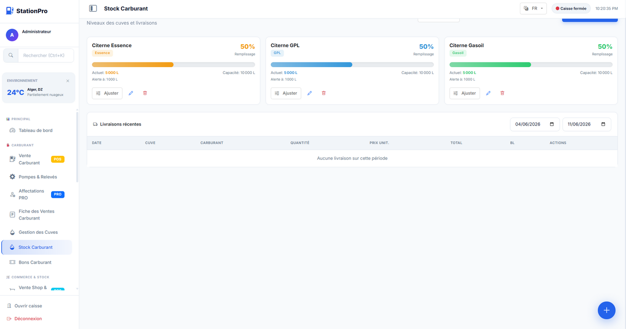Click the TOTAL column header
Viewport: 626px width, 329px height.
pyautogui.click(x=456, y=143)
